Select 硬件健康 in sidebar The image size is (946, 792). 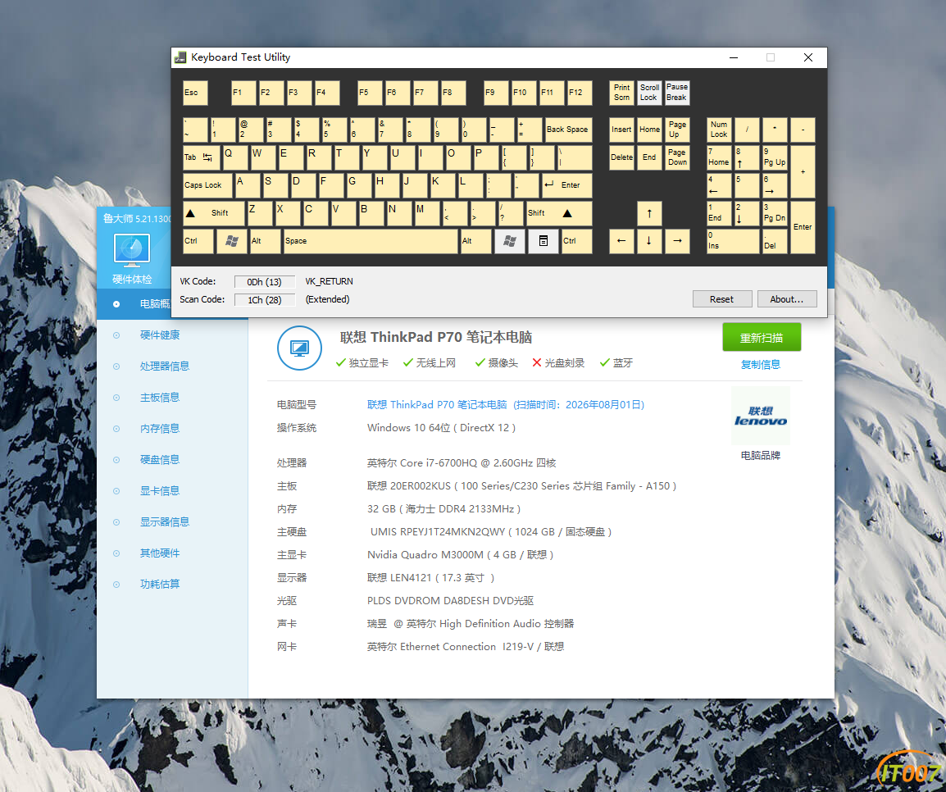click(160, 335)
